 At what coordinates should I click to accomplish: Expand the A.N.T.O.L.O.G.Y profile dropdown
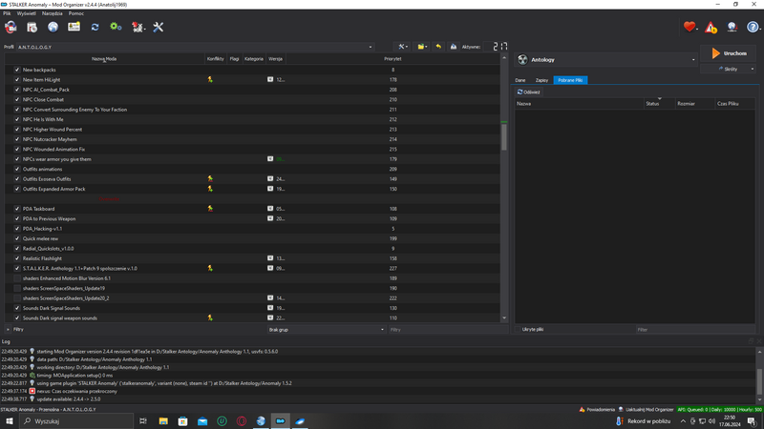coord(370,47)
